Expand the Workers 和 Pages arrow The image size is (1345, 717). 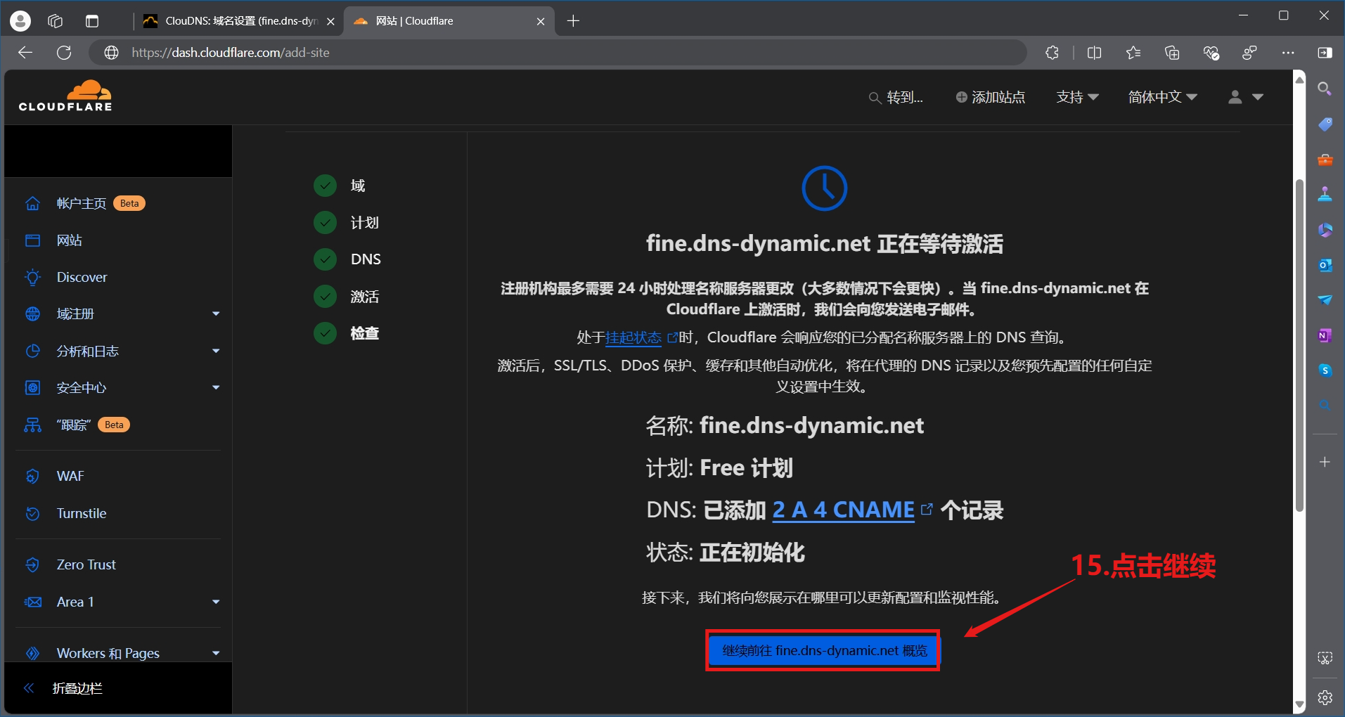pos(216,653)
